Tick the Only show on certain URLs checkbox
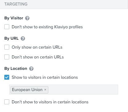 (7, 47)
